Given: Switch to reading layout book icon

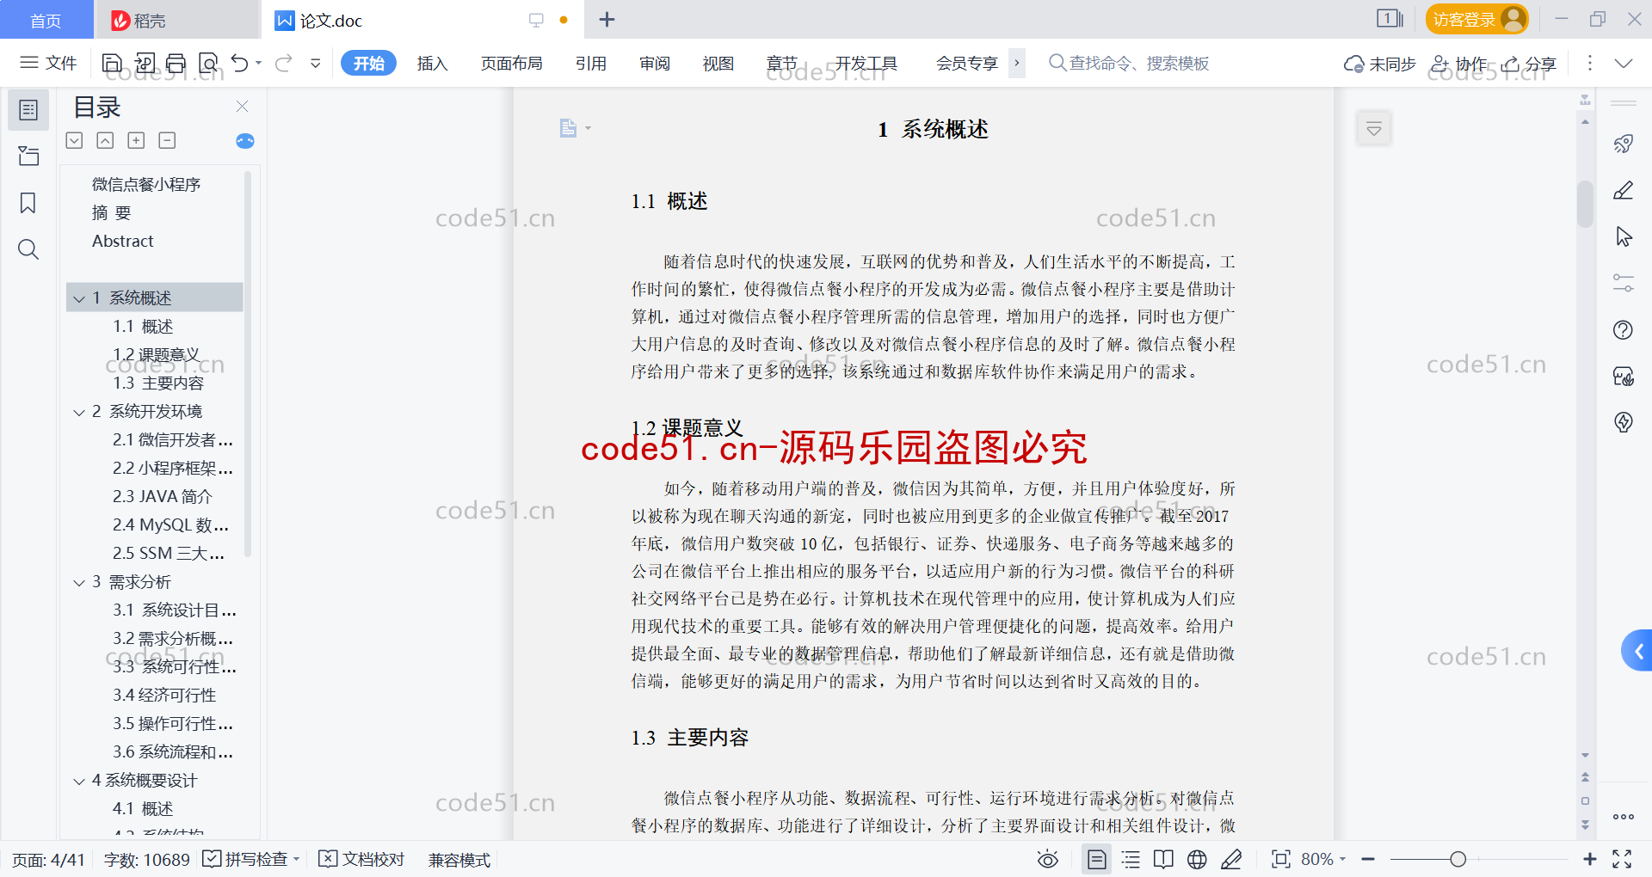Looking at the screenshot, I should coord(1163,859).
